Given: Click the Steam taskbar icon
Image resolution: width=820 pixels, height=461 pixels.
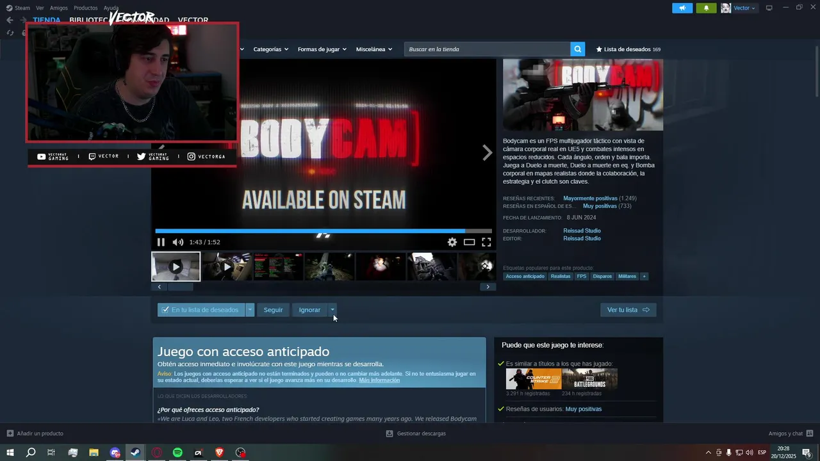Looking at the screenshot, I should (135, 453).
